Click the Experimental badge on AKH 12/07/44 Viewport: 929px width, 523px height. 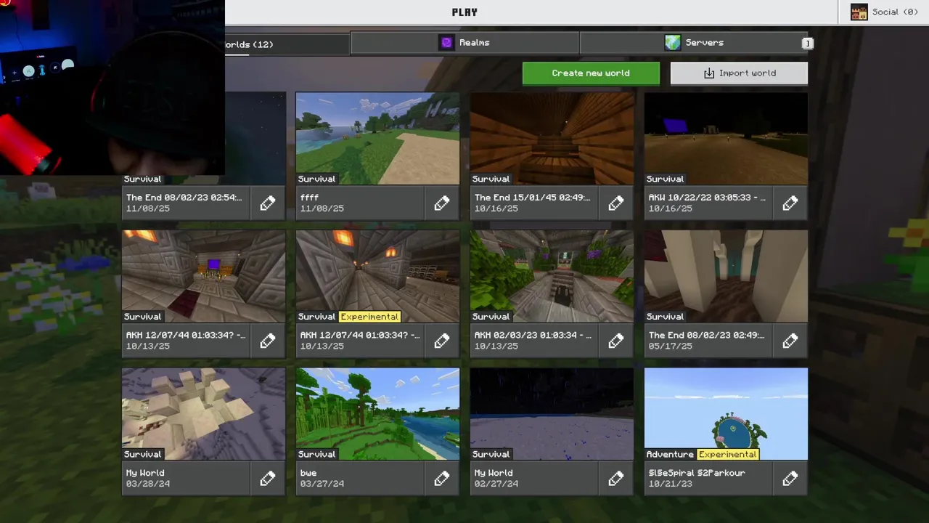click(369, 317)
